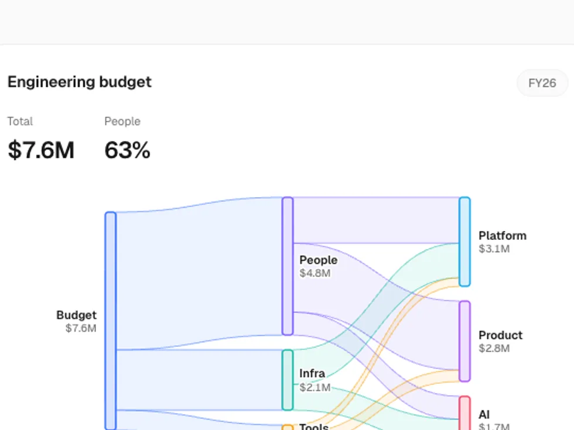Click the Budget $7.6M label
The height and width of the screenshot is (430, 574).
[x=77, y=321]
